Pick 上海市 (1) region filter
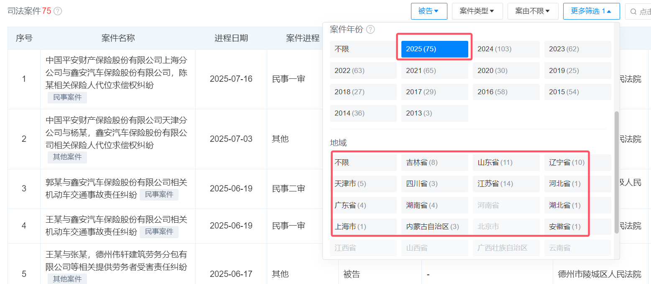This screenshot has height=284, width=651. click(x=363, y=227)
